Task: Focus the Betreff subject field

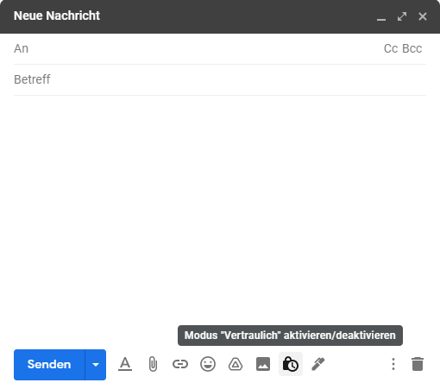Action: click(x=220, y=79)
